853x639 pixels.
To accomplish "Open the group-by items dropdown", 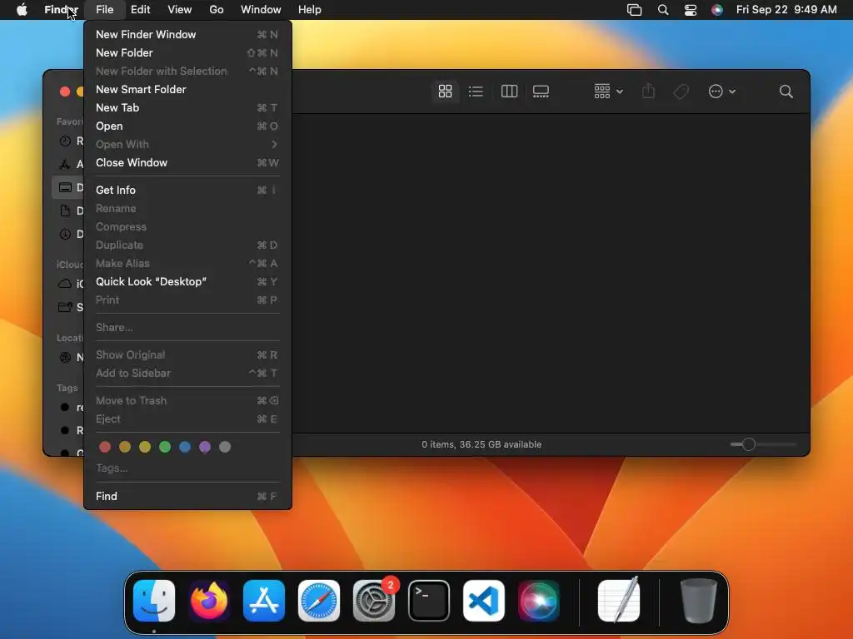I will click(608, 92).
